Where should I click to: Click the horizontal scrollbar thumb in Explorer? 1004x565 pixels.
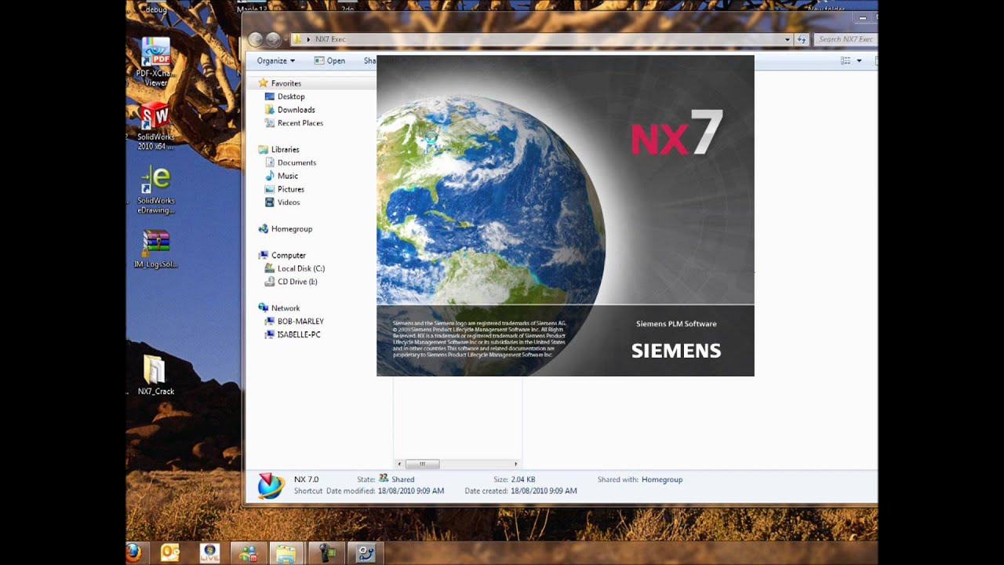tap(423, 464)
